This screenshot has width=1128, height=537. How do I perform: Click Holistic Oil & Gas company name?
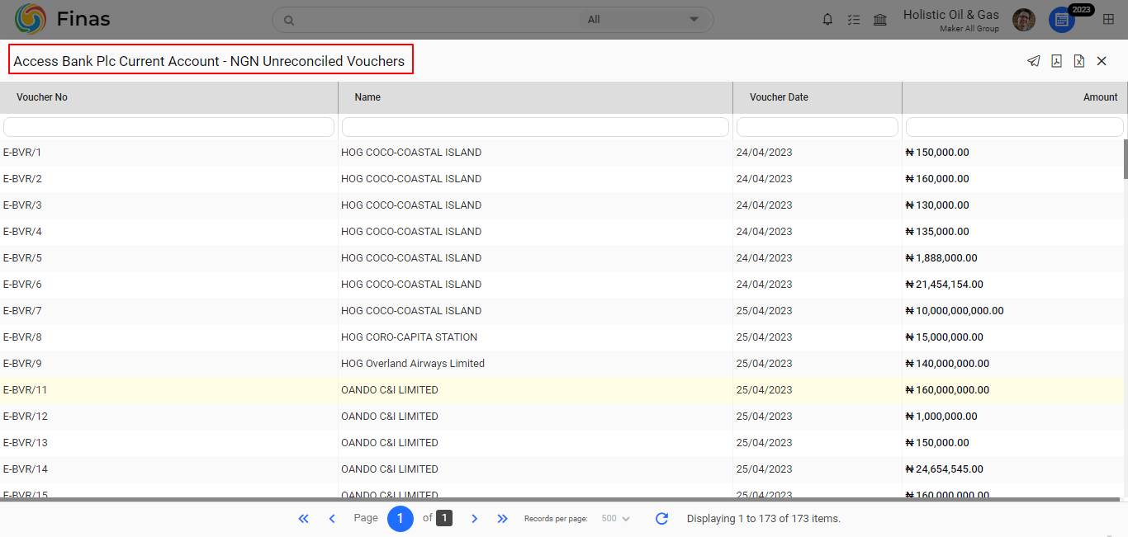[951, 15]
